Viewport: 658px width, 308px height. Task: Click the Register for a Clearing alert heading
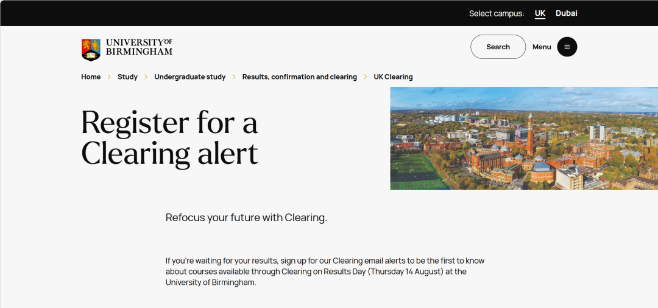pos(169,138)
